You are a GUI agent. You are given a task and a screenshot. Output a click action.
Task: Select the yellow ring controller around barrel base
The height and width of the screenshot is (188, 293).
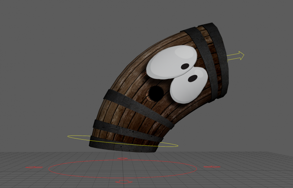click(123, 141)
